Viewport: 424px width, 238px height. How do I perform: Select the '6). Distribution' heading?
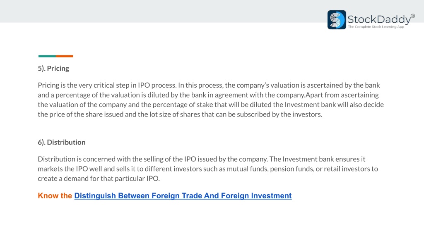click(x=61, y=142)
